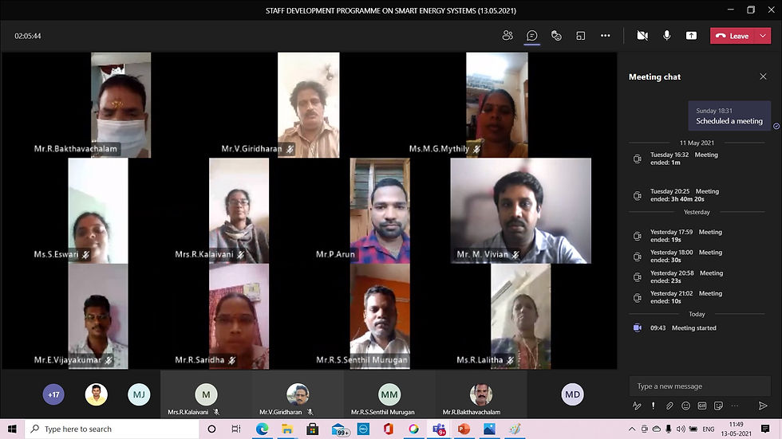782x439 pixels.
Task: Toggle the meeting chat icon
Action: tap(532, 35)
